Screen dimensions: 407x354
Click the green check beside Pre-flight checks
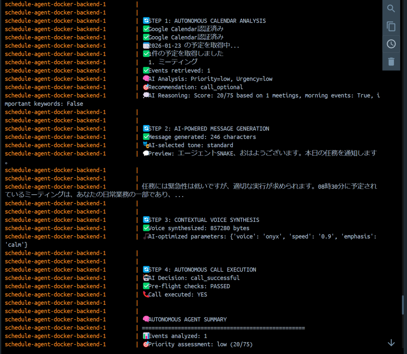pos(145,286)
